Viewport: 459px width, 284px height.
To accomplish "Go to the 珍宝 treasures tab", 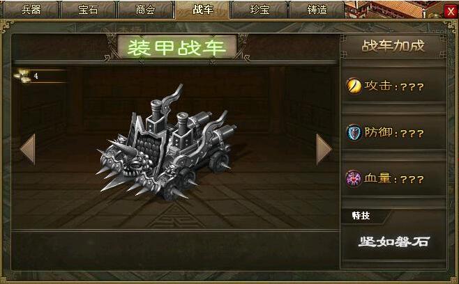I will pos(259,10).
